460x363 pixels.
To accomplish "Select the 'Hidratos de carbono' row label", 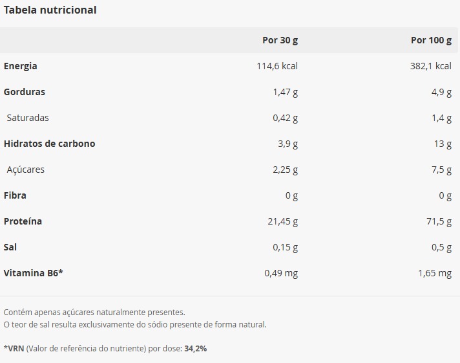I will 50,144.
